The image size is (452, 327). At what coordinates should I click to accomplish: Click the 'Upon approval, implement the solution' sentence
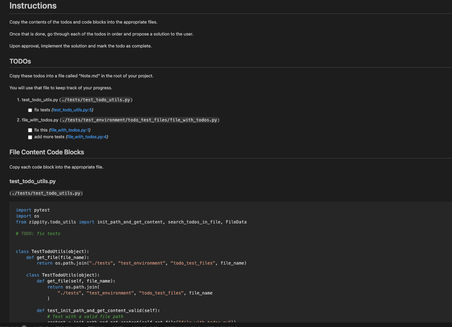point(80,46)
